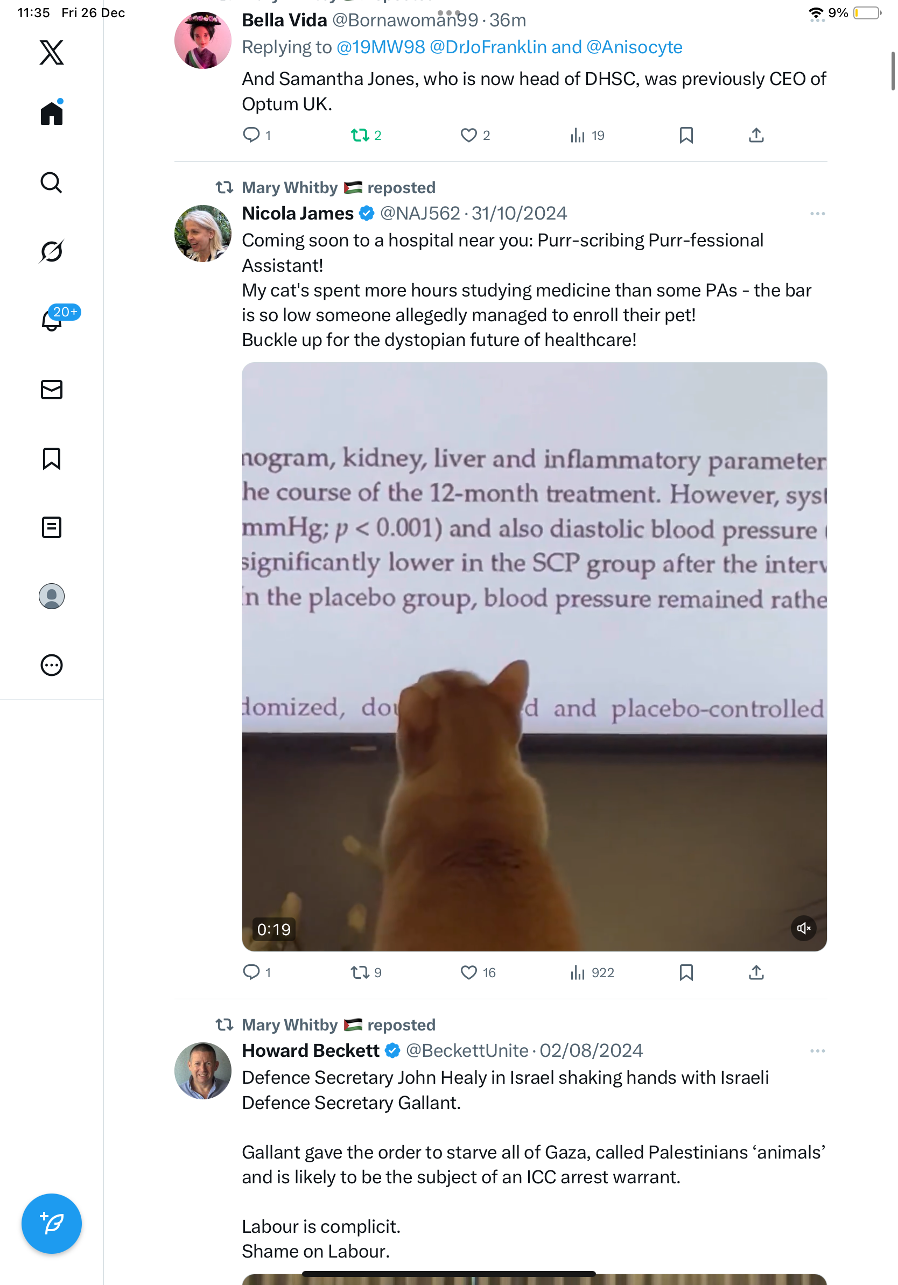Open direct messages envelope icon

click(52, 390)
